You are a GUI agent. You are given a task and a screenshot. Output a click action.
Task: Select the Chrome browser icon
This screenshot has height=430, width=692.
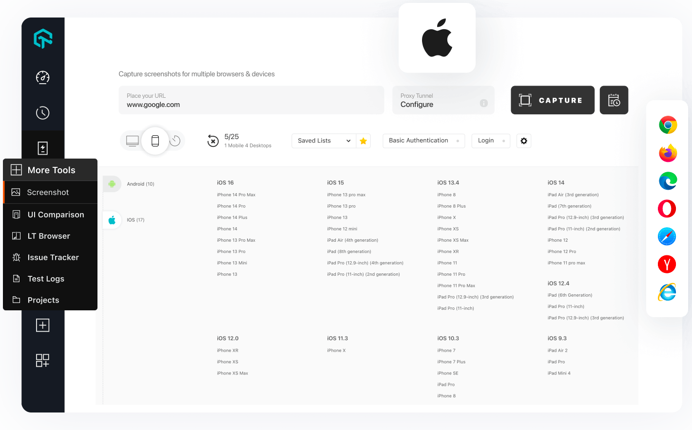coord(667,125)
